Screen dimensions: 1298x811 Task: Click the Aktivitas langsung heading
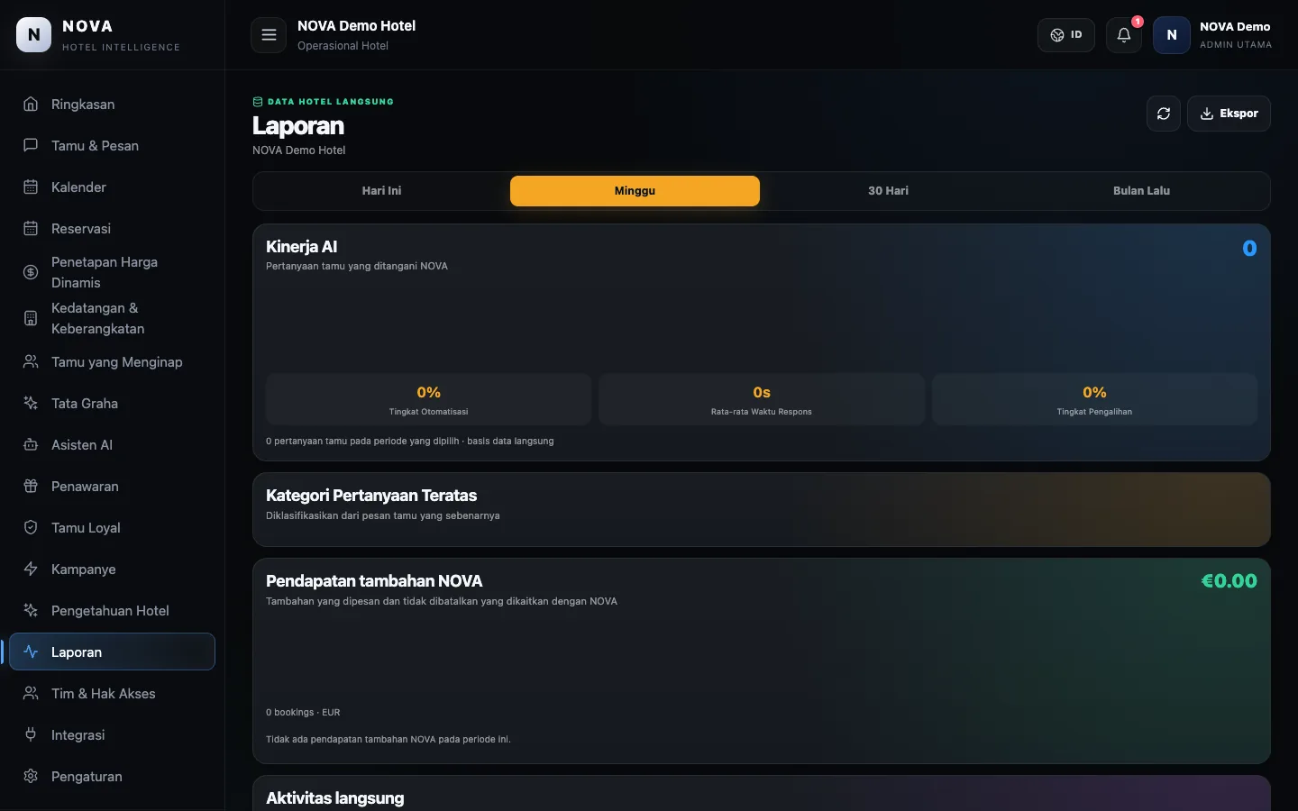pos(335,798)
